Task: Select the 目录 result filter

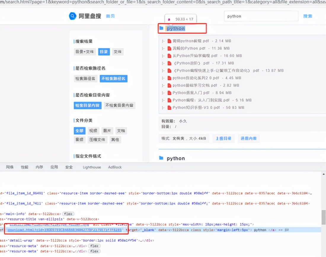Action: pos(104,52)
